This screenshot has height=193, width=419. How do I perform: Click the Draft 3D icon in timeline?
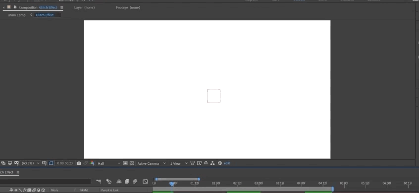[x=109, y=182]
